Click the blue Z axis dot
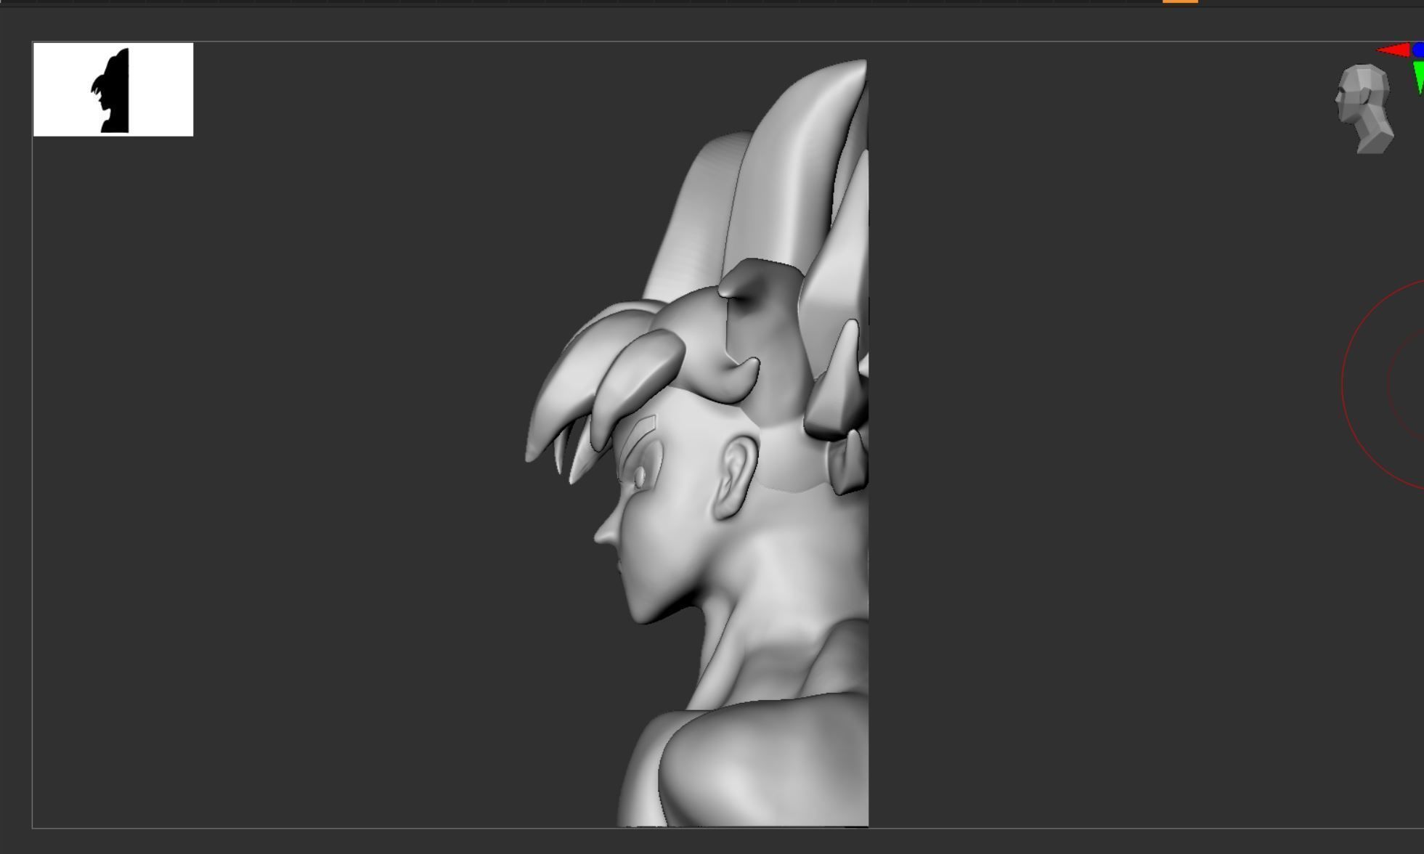 pyautogui.click(x=1418, y=49)
